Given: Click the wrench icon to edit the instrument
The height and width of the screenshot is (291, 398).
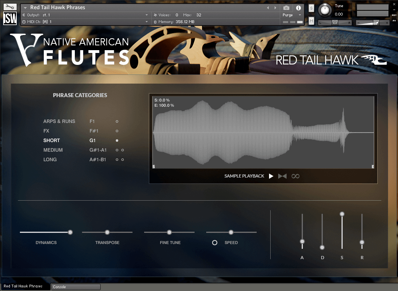Looking at the screenshot, I should [10, 6].
